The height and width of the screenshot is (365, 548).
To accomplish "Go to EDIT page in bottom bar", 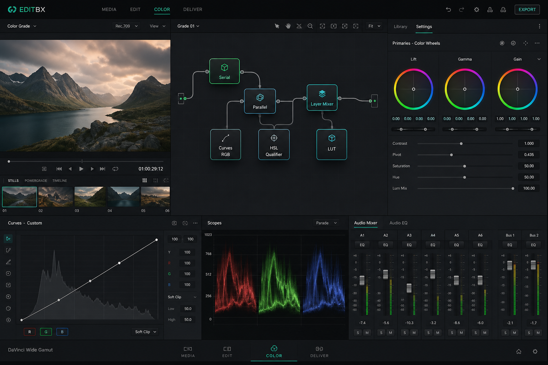I will (x=227, y=351).
